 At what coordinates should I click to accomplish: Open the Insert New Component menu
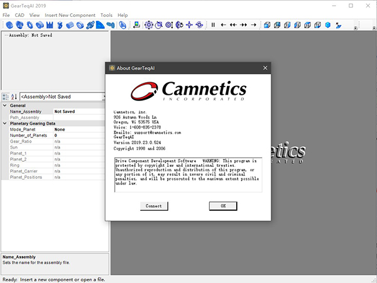(70, 14)
